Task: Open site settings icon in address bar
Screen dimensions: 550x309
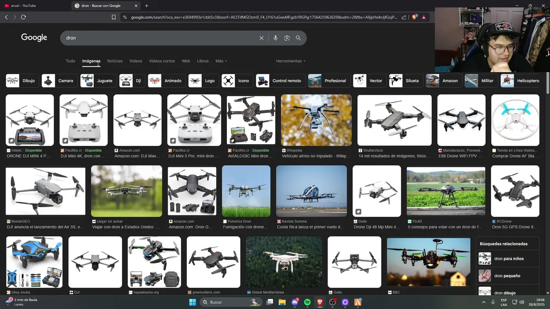Action: (125, 17)
